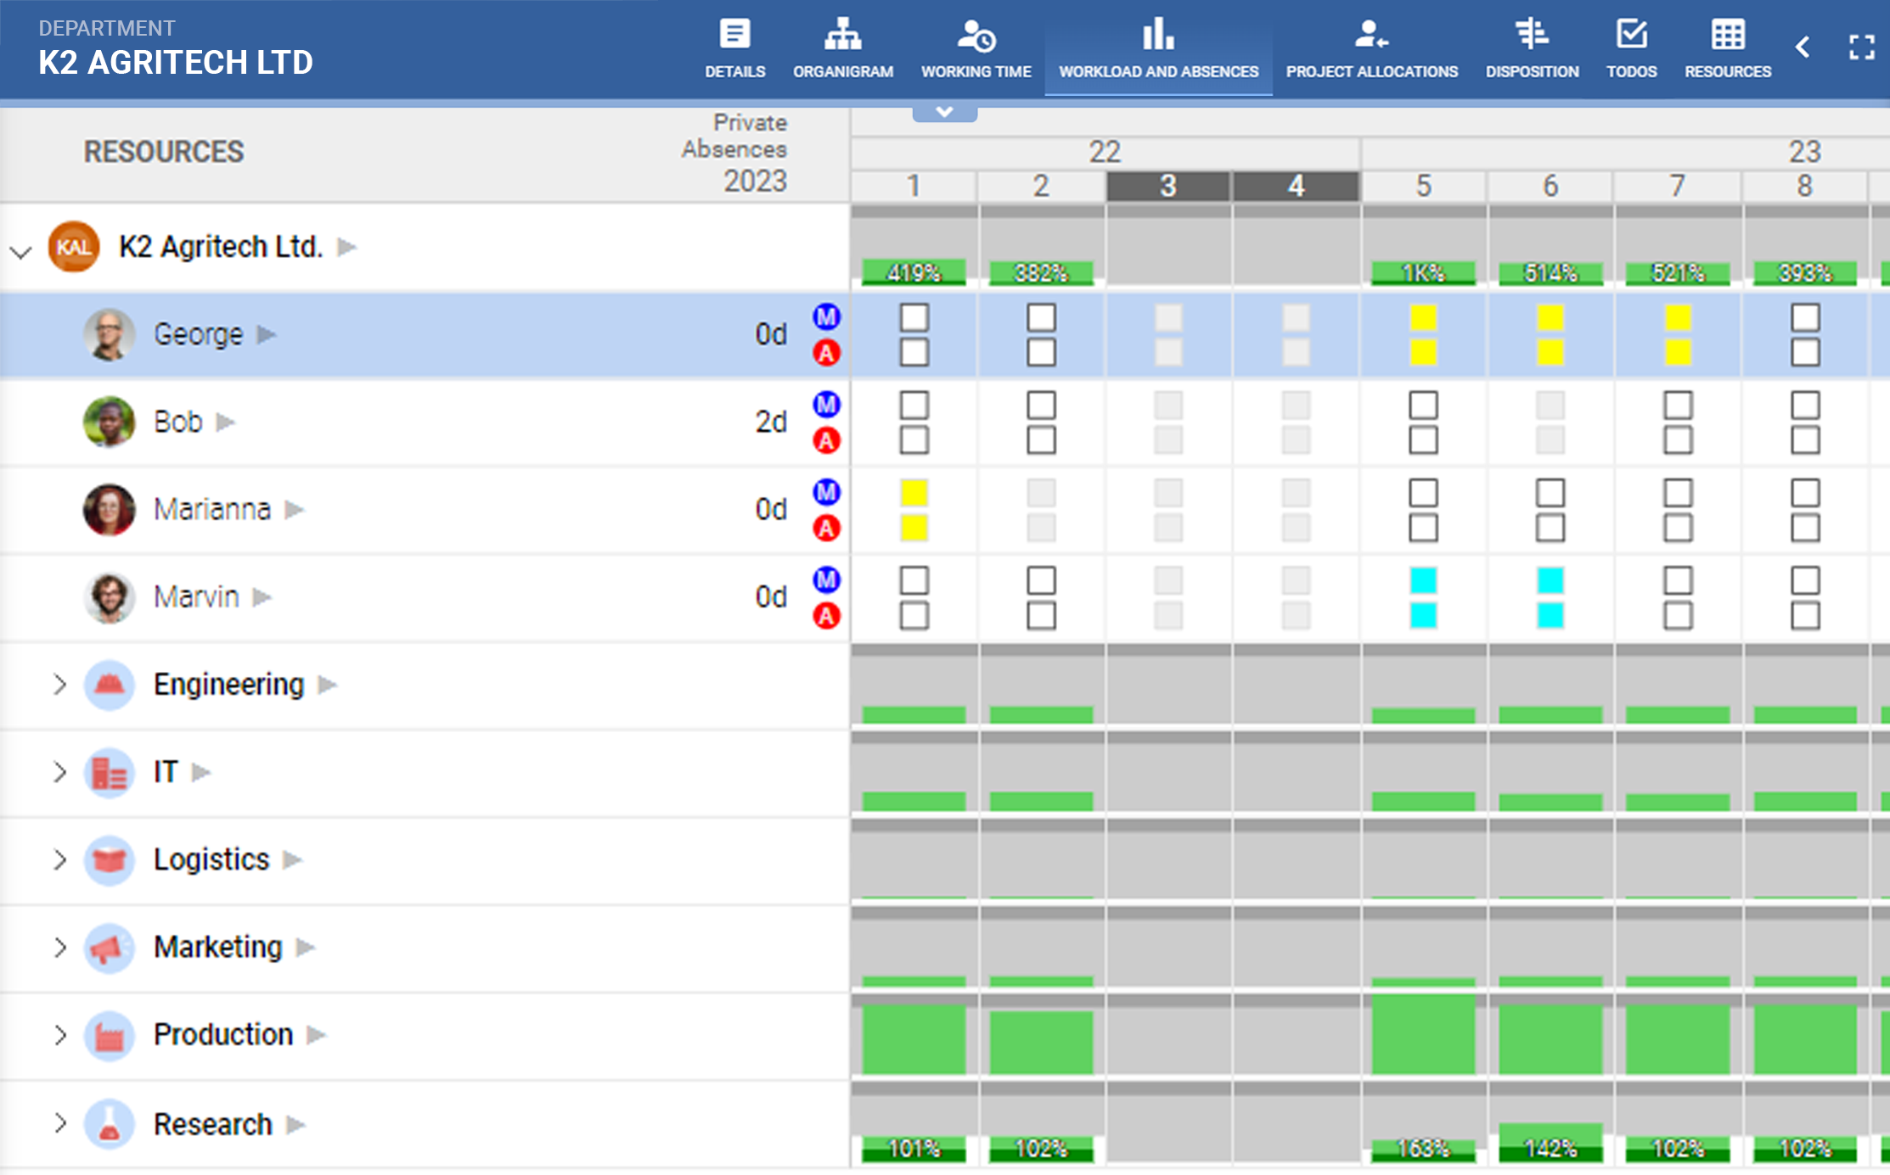Expand the IT department
The width and height of the screenshot is (1890, 1175).
click(x=59, y=772)
